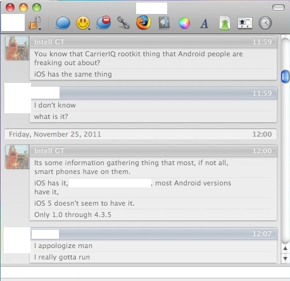Click the clock timestamp icon
This screenshot has height=281, width=290.
265,23
